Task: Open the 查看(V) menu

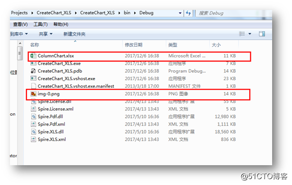Action: [x=20, y=25]
